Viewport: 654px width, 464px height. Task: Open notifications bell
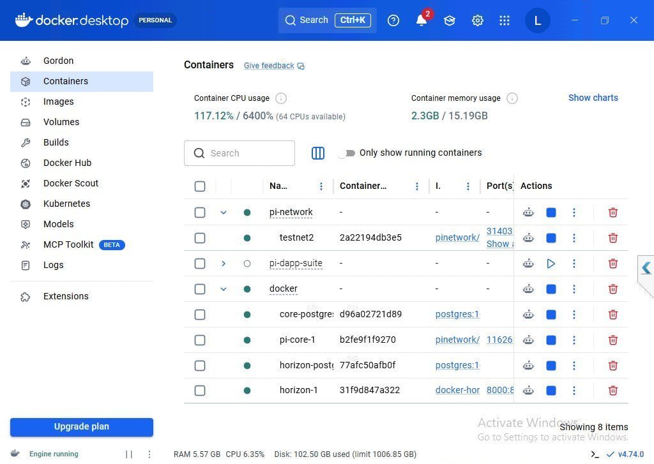pos(422,20)
